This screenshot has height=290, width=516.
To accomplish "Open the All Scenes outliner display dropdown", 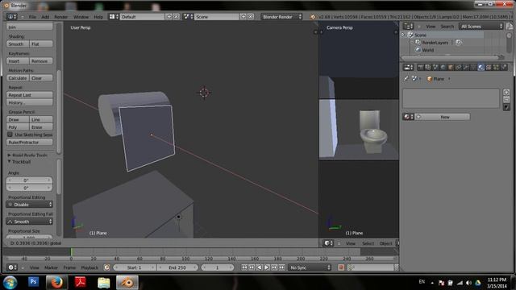I will click(x=481, y=27).
